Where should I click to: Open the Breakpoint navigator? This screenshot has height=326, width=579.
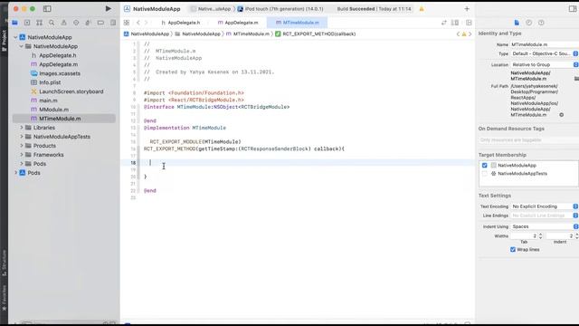100,23
